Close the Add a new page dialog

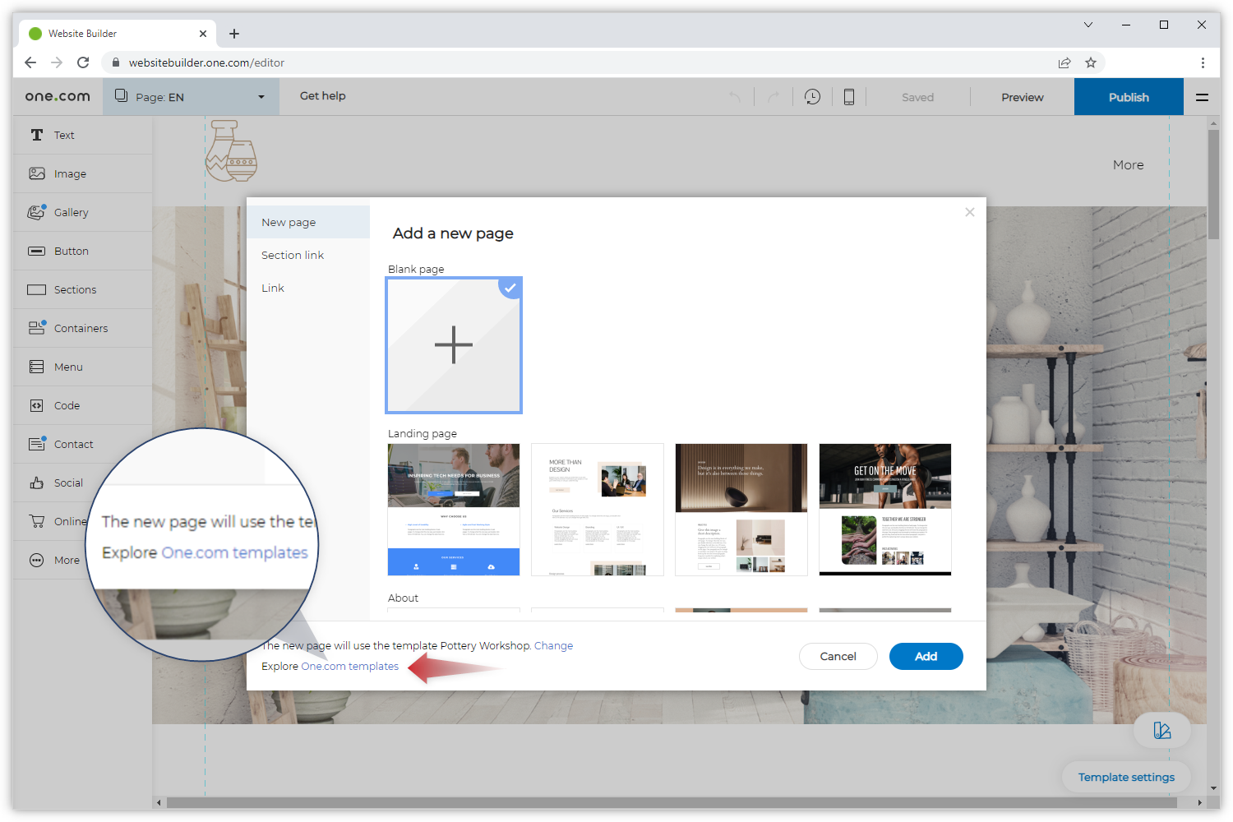[x=970, y=212]
